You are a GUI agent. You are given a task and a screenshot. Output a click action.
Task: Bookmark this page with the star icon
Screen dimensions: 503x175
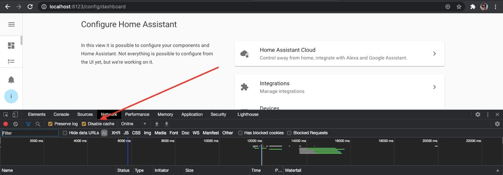(459, 7)
